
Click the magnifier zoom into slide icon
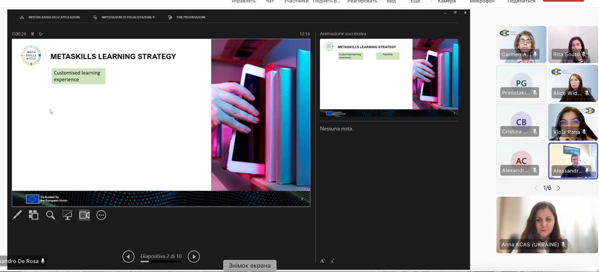point(51,215)
